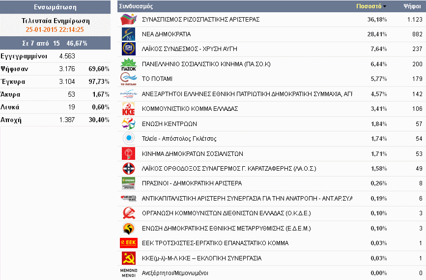The image size is (426, 280).
Task: Click the Ο.Κ.Δ.Ε. hammer and sickle logo
Action: tap(129, 213)
